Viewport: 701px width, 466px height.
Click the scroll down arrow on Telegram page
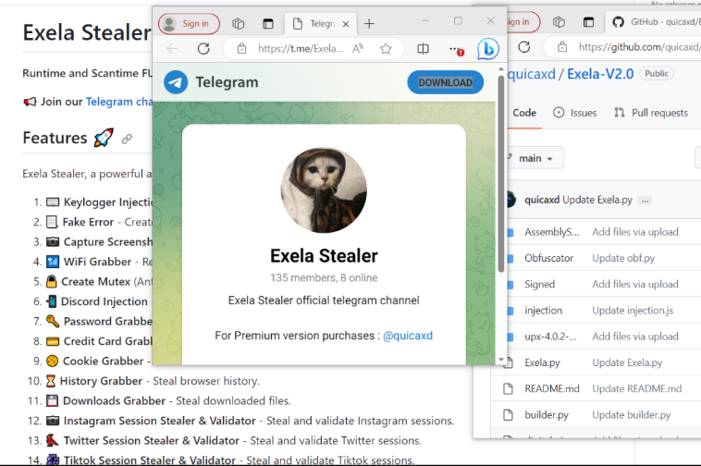pos(500,360)
